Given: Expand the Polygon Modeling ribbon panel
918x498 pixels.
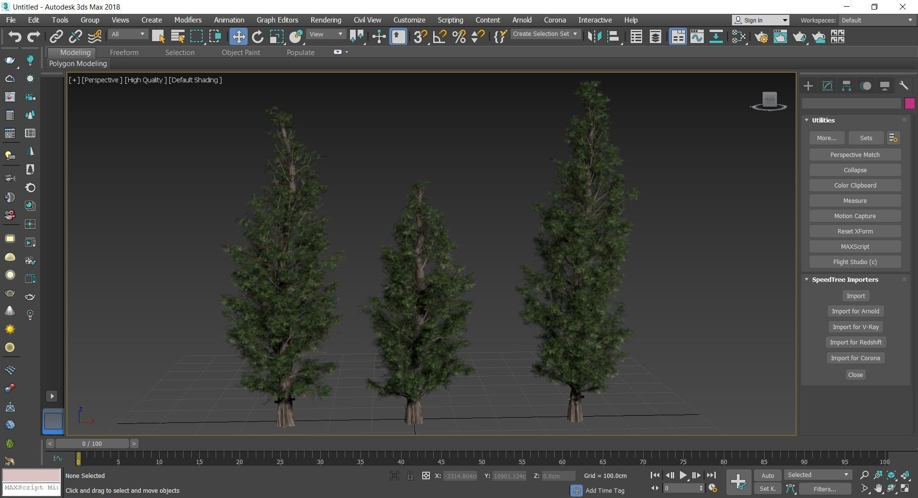Looking at the screenshot, I should click(x=78, y=63).
